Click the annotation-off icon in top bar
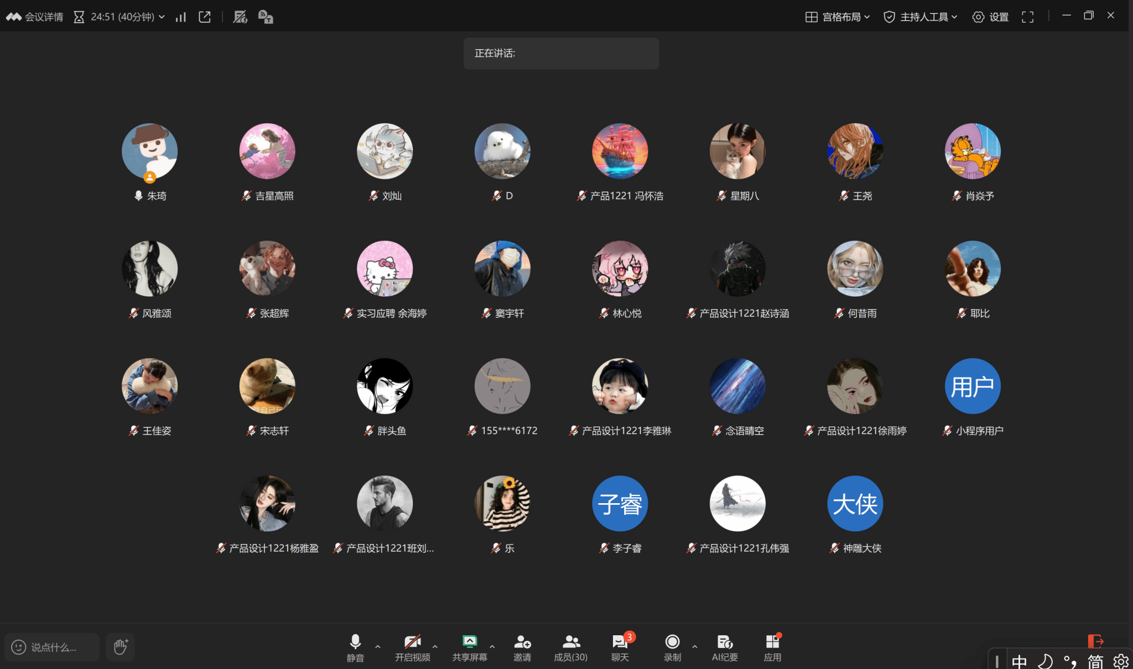 240,17
